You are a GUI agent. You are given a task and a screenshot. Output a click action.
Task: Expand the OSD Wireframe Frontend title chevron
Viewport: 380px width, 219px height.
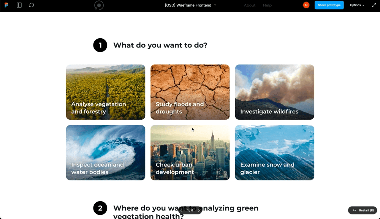[215, 5]
